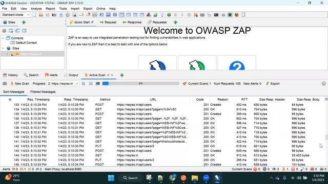The width and height of the screenshot is (328, 184).
Task: Select request row with Id 142
Action: pyautogui.click(x=163, y=146)
